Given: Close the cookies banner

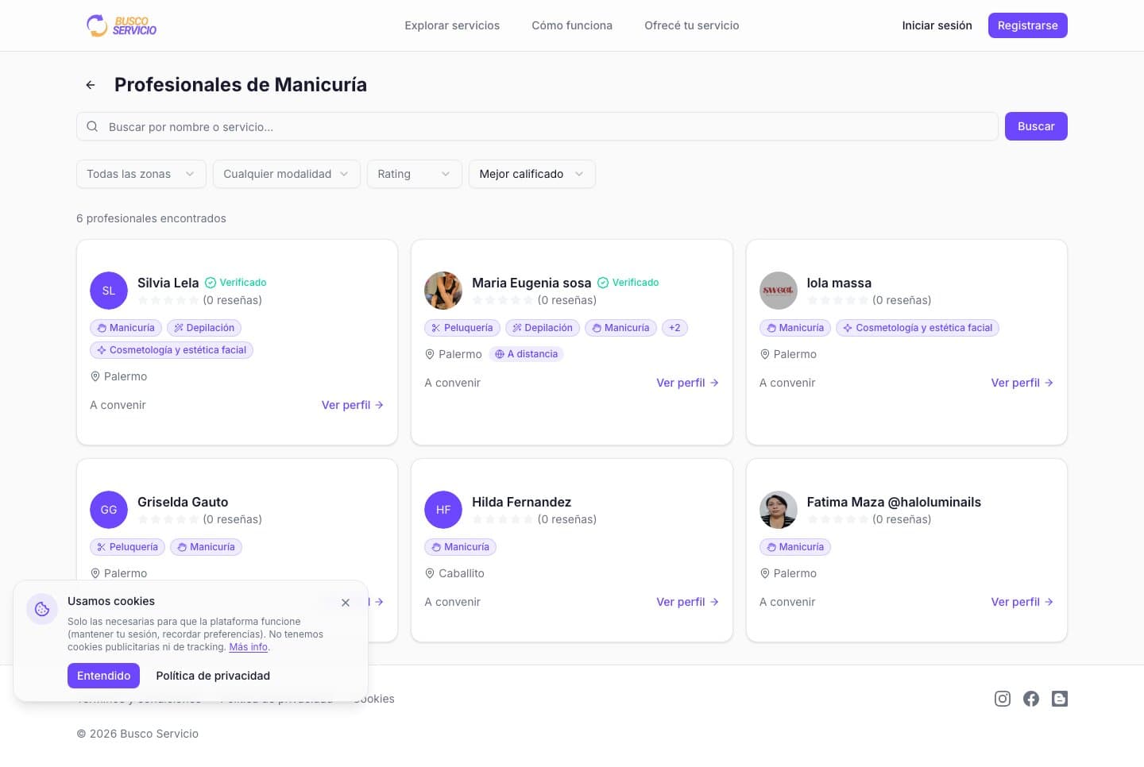Looking at the screenshot, I should coord(346,603).
